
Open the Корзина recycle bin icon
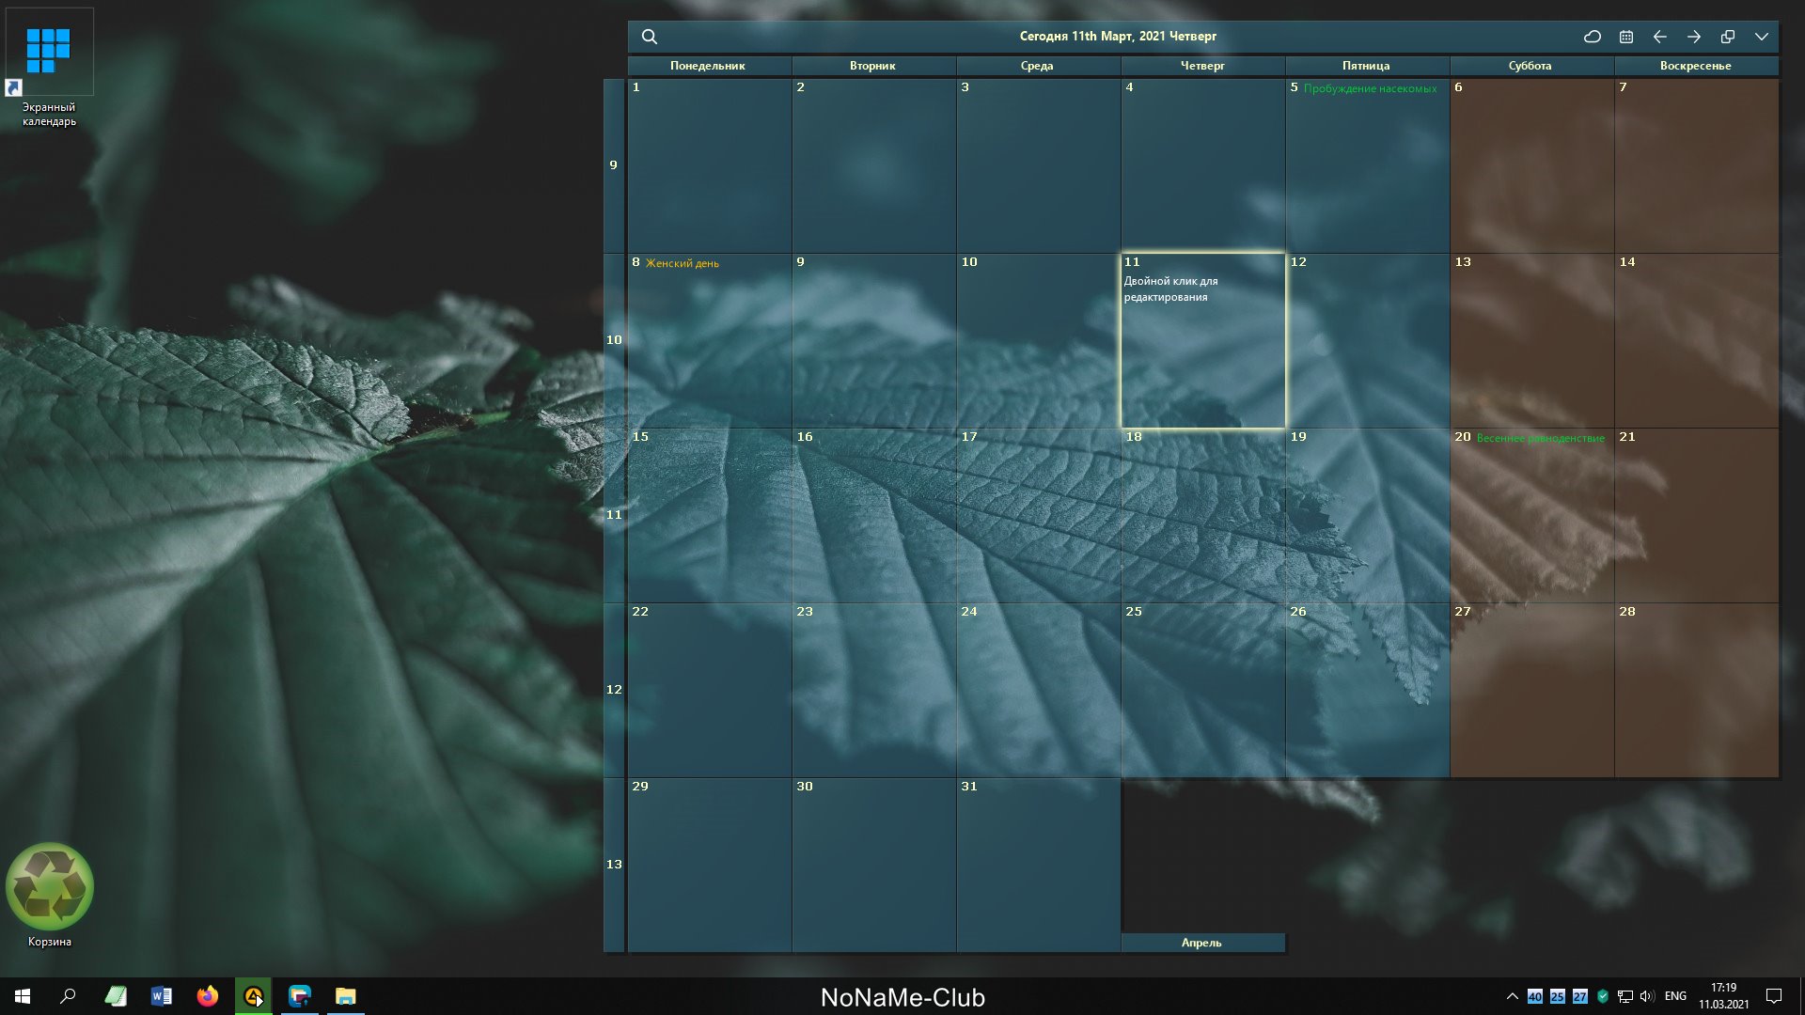pos(49,895)
